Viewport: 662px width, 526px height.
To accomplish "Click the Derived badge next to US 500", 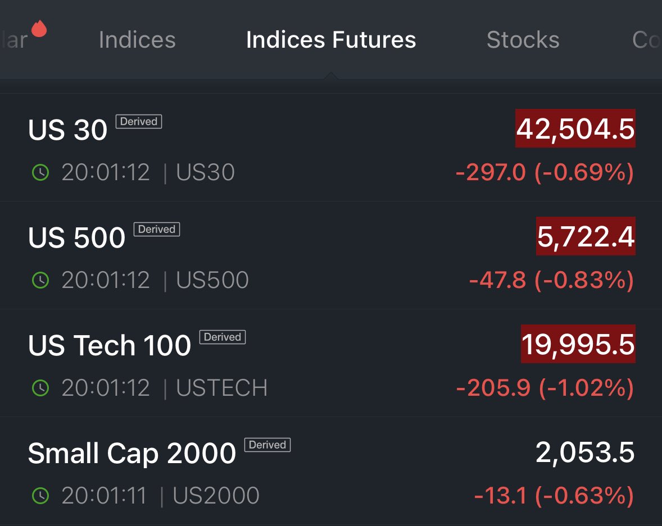I will click(x=157, y=229).
